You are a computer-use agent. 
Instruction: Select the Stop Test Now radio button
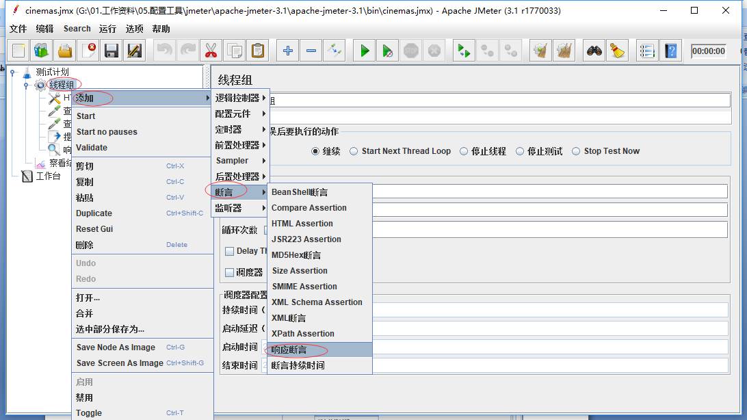coord(576,151)
